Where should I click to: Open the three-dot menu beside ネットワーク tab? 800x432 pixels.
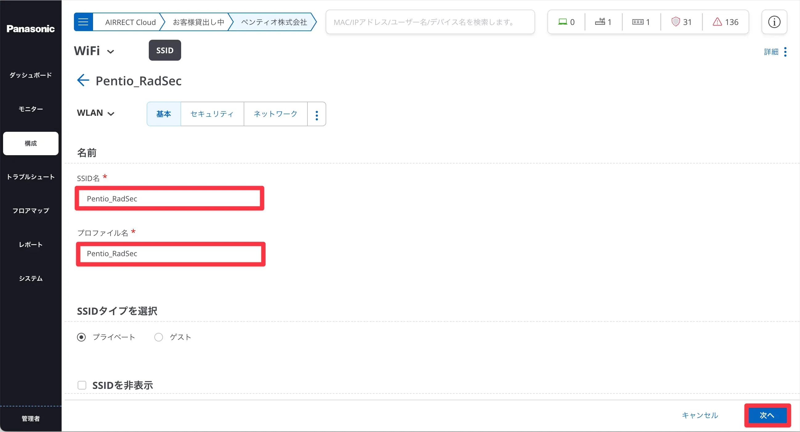point(316,115)
